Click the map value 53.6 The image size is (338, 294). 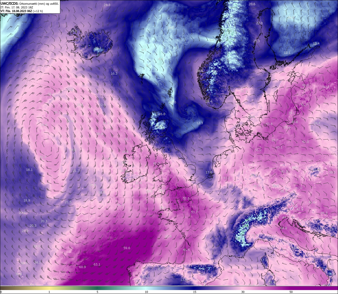(186, 199)
